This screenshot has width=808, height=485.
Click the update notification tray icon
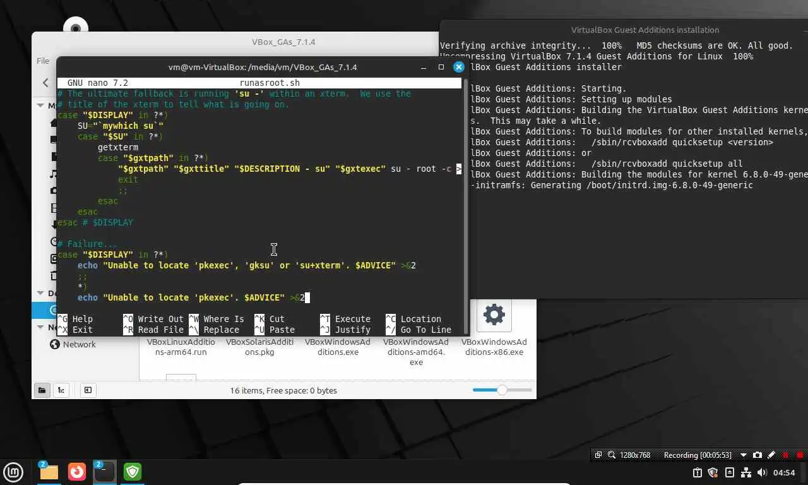pyautogui.click(x=698, y=472)
